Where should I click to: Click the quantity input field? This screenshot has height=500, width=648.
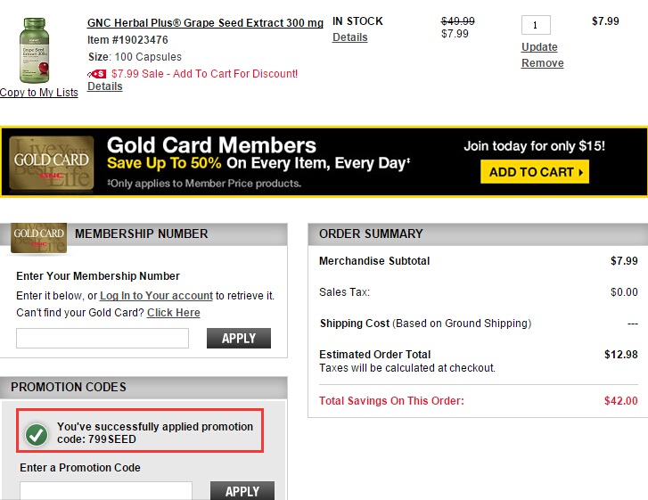(536, 25)
